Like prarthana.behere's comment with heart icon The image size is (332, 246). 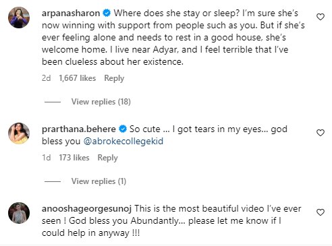tap(321, 133)
